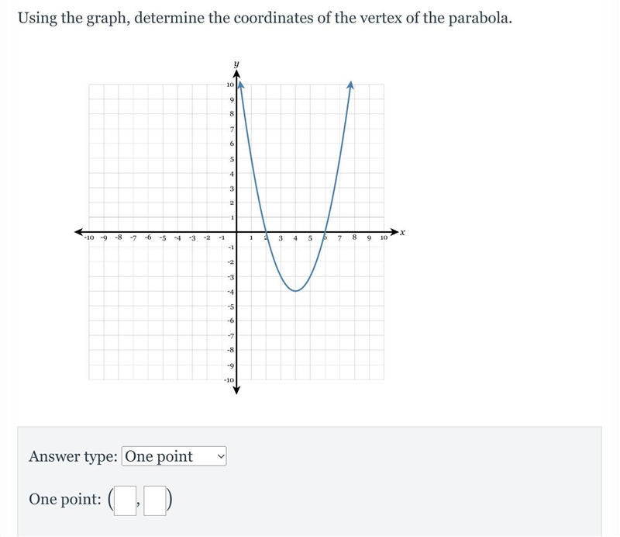Click the 8 tick label on x-axis
Image resolution: width=620 pixels, height=537 pixels.
tap(354, 237)
